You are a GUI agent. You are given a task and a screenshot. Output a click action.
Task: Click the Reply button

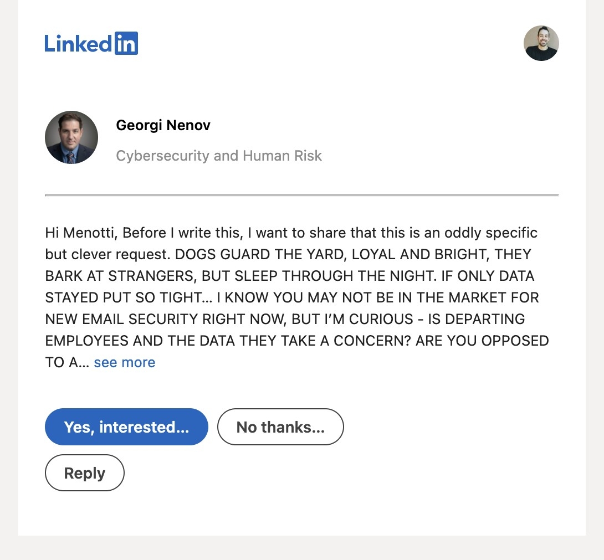pyautogui.click(x=85, y=473)
